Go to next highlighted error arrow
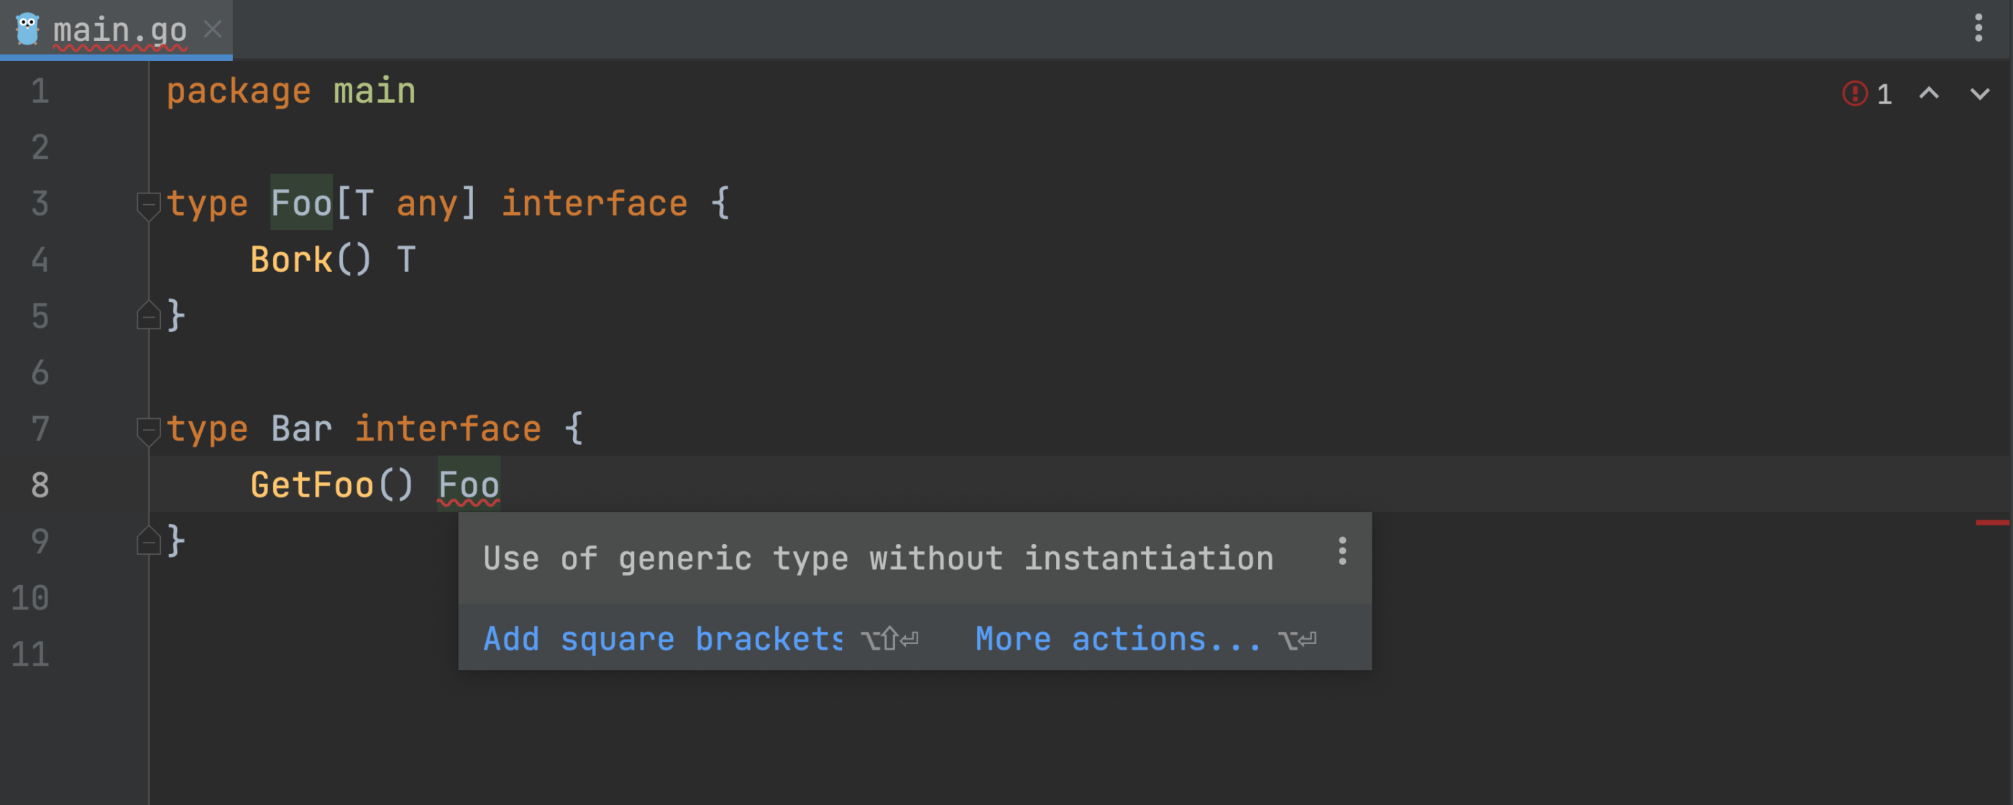 pos(1979,93)
